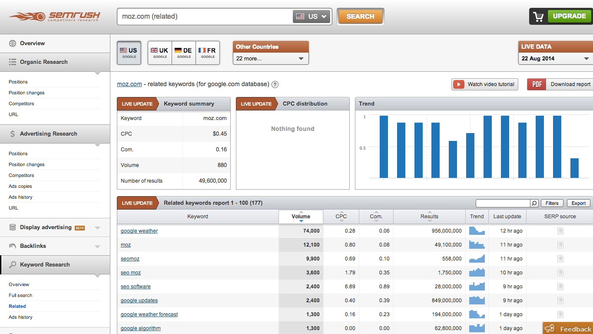The image size is (593, 334).
Task: Click the Organic Research list icon
Action: [x=12, y=62]
